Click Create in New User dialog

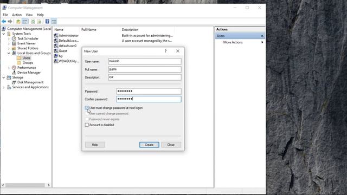(x=149, y=145)
